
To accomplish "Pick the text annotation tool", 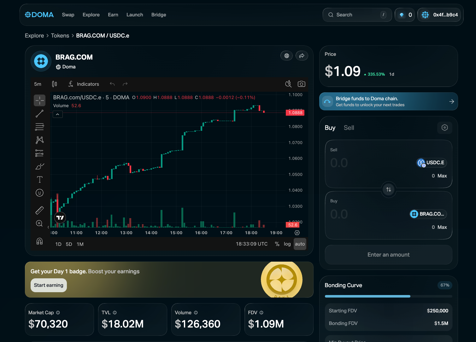I will (x=40, y=180).
